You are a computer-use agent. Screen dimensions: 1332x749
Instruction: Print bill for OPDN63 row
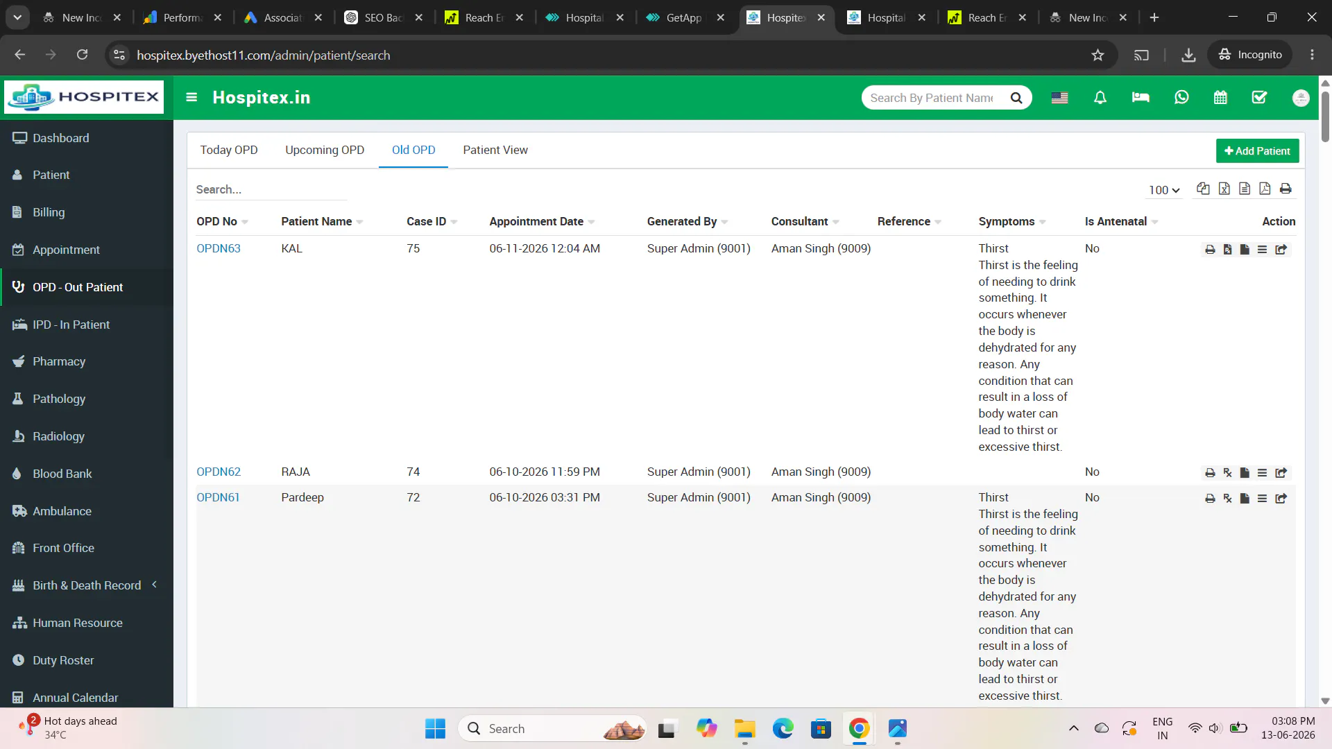[x=1210, y=250]
